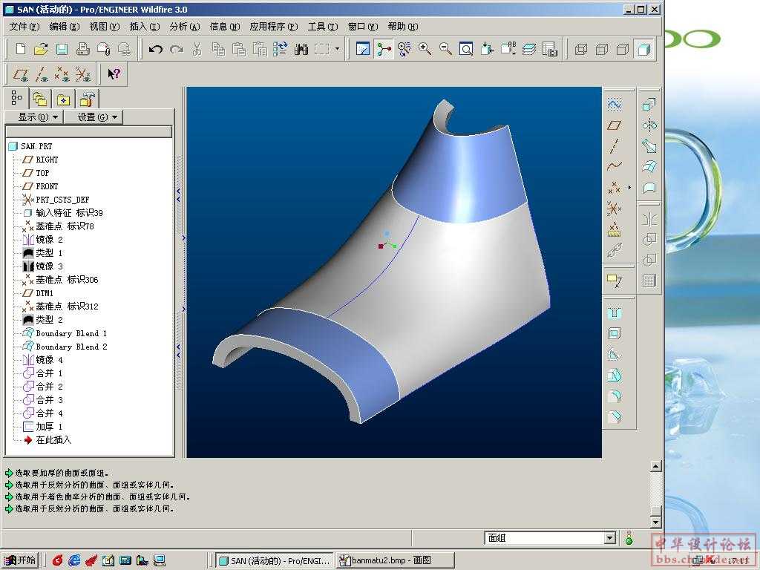Open the Layers stack icon

(x=529, y=49)
